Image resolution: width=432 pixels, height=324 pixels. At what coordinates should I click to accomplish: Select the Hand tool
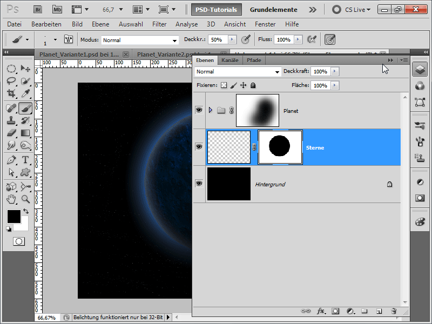[11, 199]
